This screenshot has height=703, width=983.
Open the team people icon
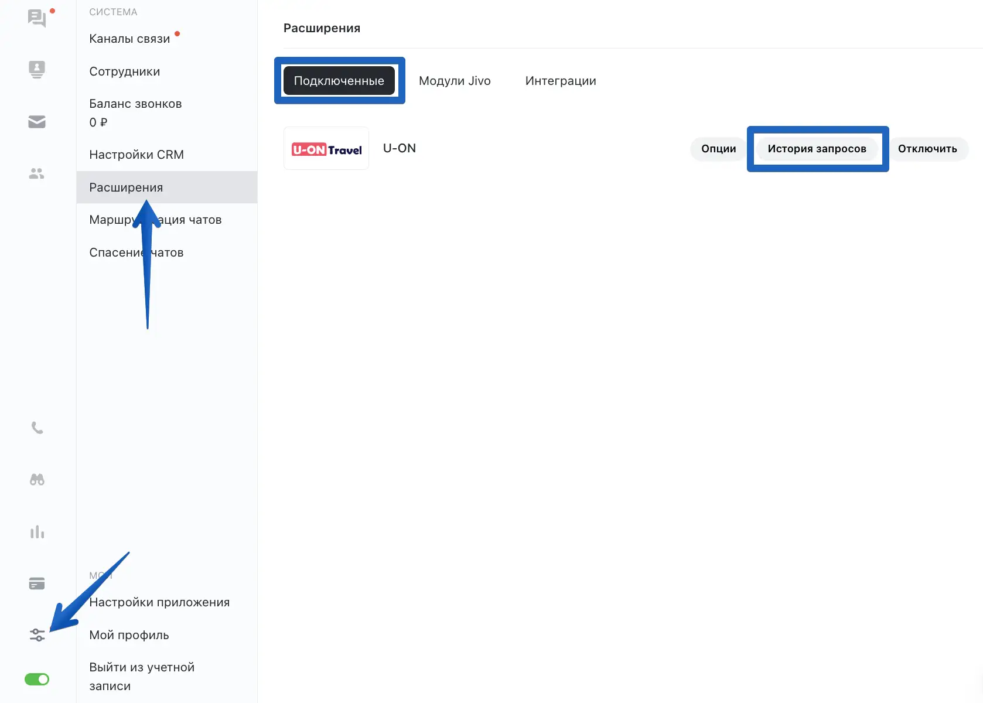pos(37,173)
